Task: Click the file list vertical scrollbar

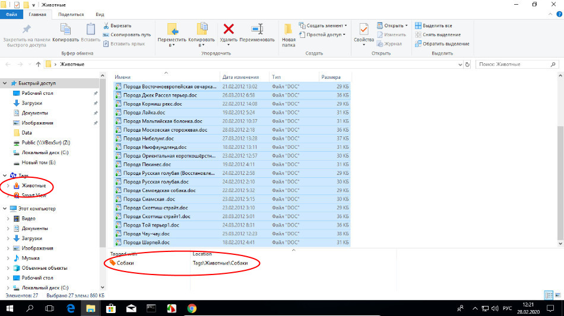Action: pyautogui.click(x=560, y=183)
